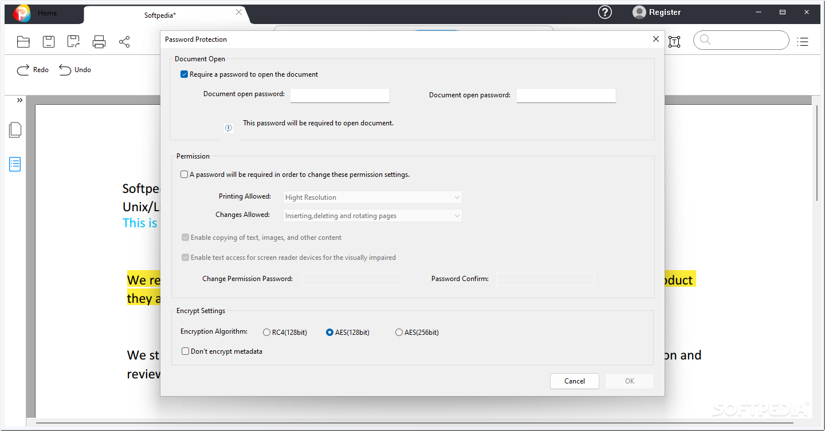Click the Undo label
Image resolution: width=825 pixels, height=431 pixels.
click(82, 70)
